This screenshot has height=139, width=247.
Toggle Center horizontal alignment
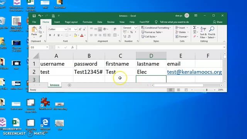96,35
